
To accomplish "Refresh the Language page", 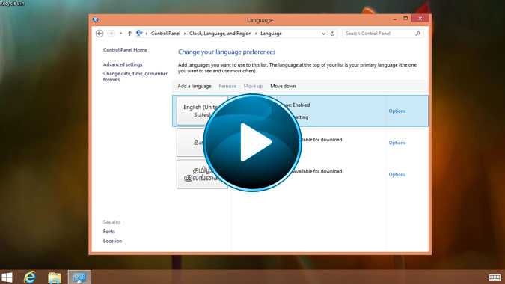I will pos(332,34).
